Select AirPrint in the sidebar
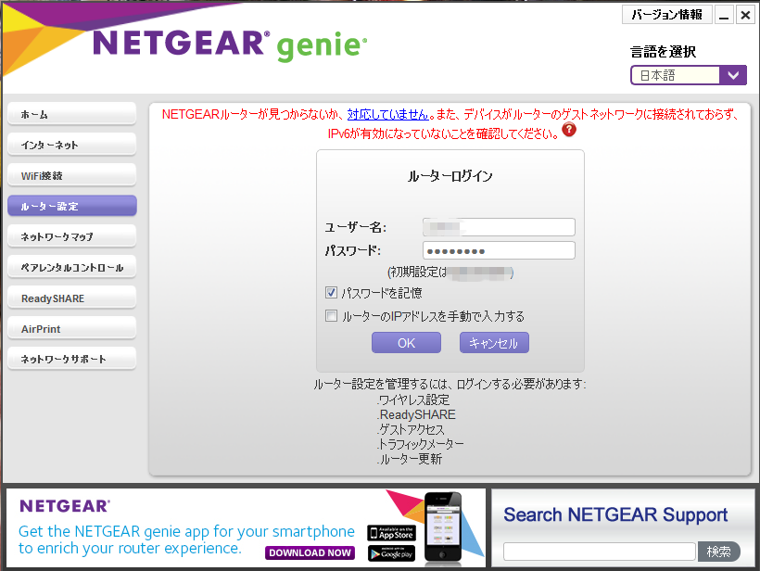Image resolution: width=760 pixels, height=571 pixels. coord(72,328)
